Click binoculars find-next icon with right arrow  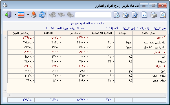click(52, 15)
